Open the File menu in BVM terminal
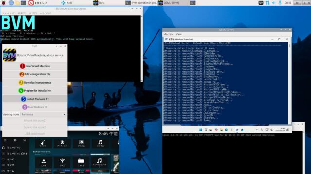Screen dimensions: 311x174 [x=8, y=13]
